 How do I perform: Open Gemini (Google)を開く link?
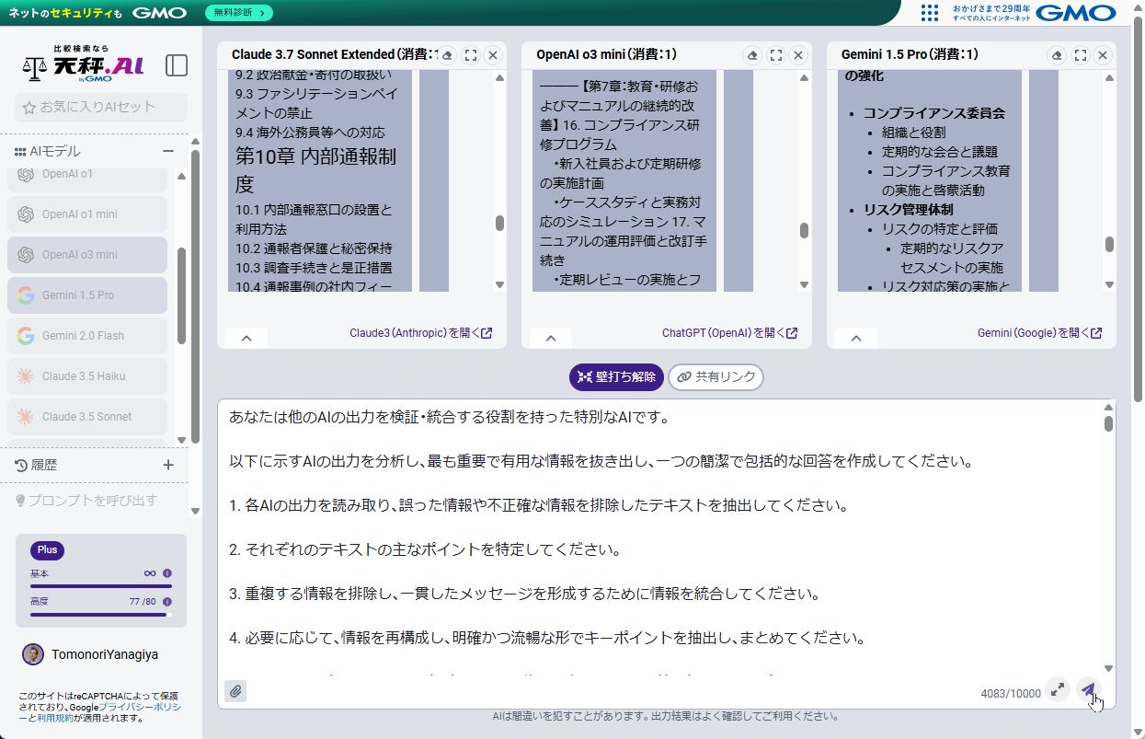pos(1039,333)
